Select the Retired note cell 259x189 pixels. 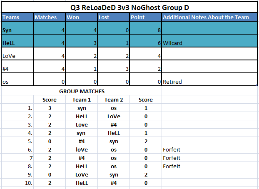(209, 82)
